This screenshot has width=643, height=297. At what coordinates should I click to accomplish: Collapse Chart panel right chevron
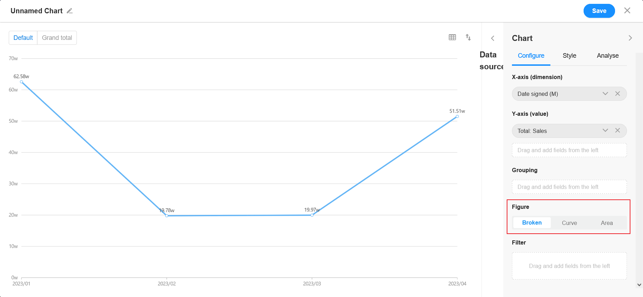pos(630,38)
